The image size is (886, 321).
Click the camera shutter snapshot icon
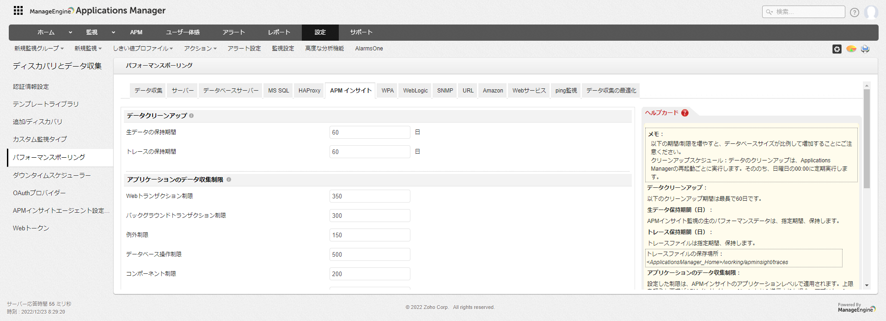pyautogui.click(x=837, y=49)
